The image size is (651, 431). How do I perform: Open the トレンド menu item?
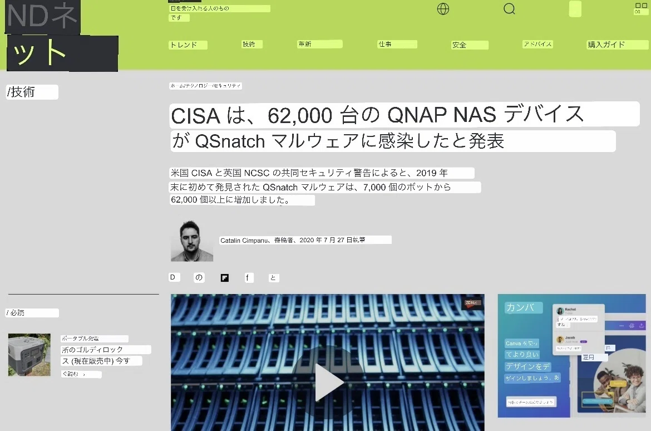(x=188, y=45)
